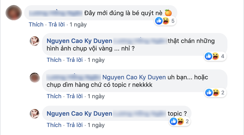Click like icon on 'topic ?' reply
This screenshot has height=135, width=244.
click(173, 121)
